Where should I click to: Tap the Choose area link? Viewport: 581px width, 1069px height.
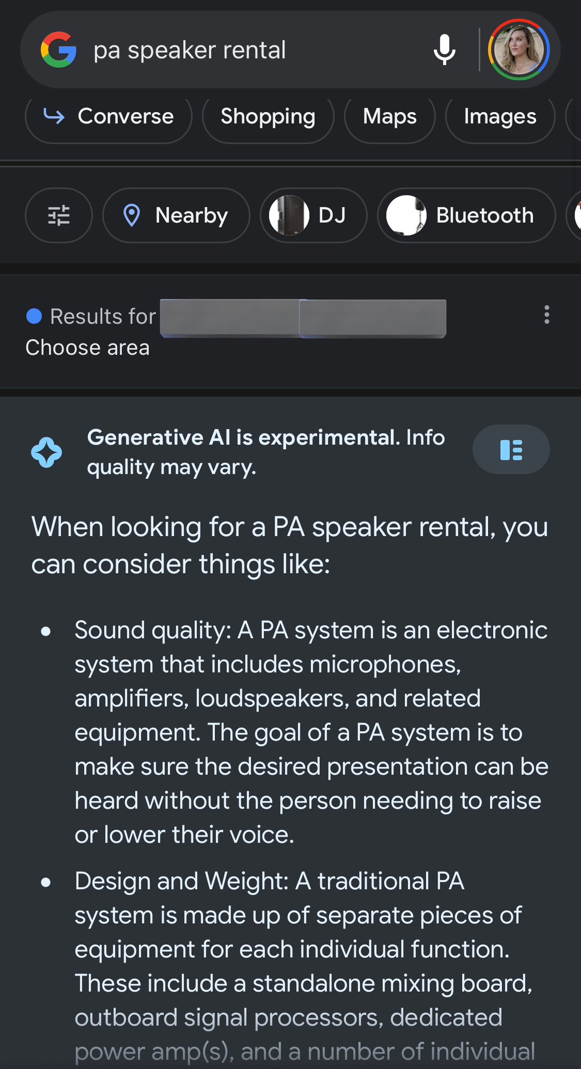[x=88, y=348]
